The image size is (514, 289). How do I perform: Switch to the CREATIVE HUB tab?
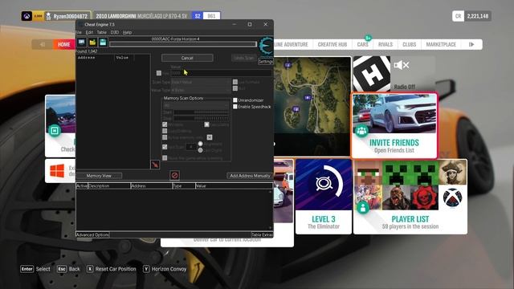(x=332, y=45)
